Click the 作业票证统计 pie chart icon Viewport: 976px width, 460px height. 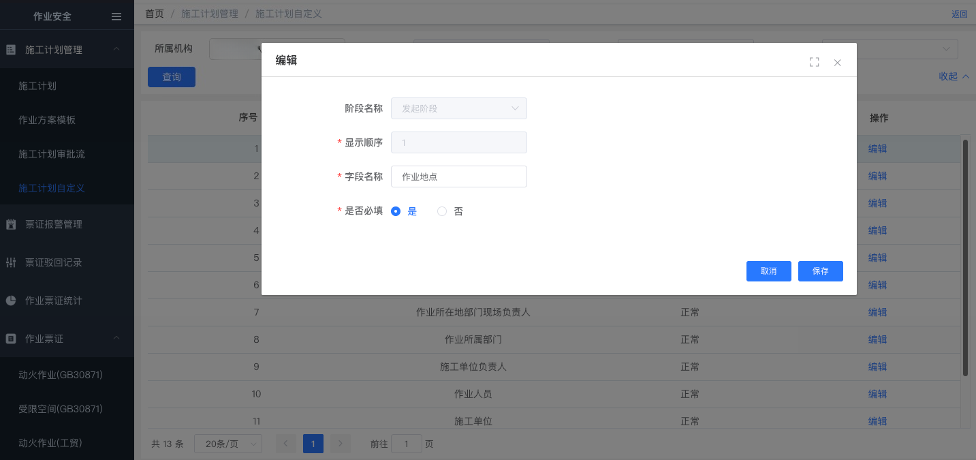tap(11, 301)
